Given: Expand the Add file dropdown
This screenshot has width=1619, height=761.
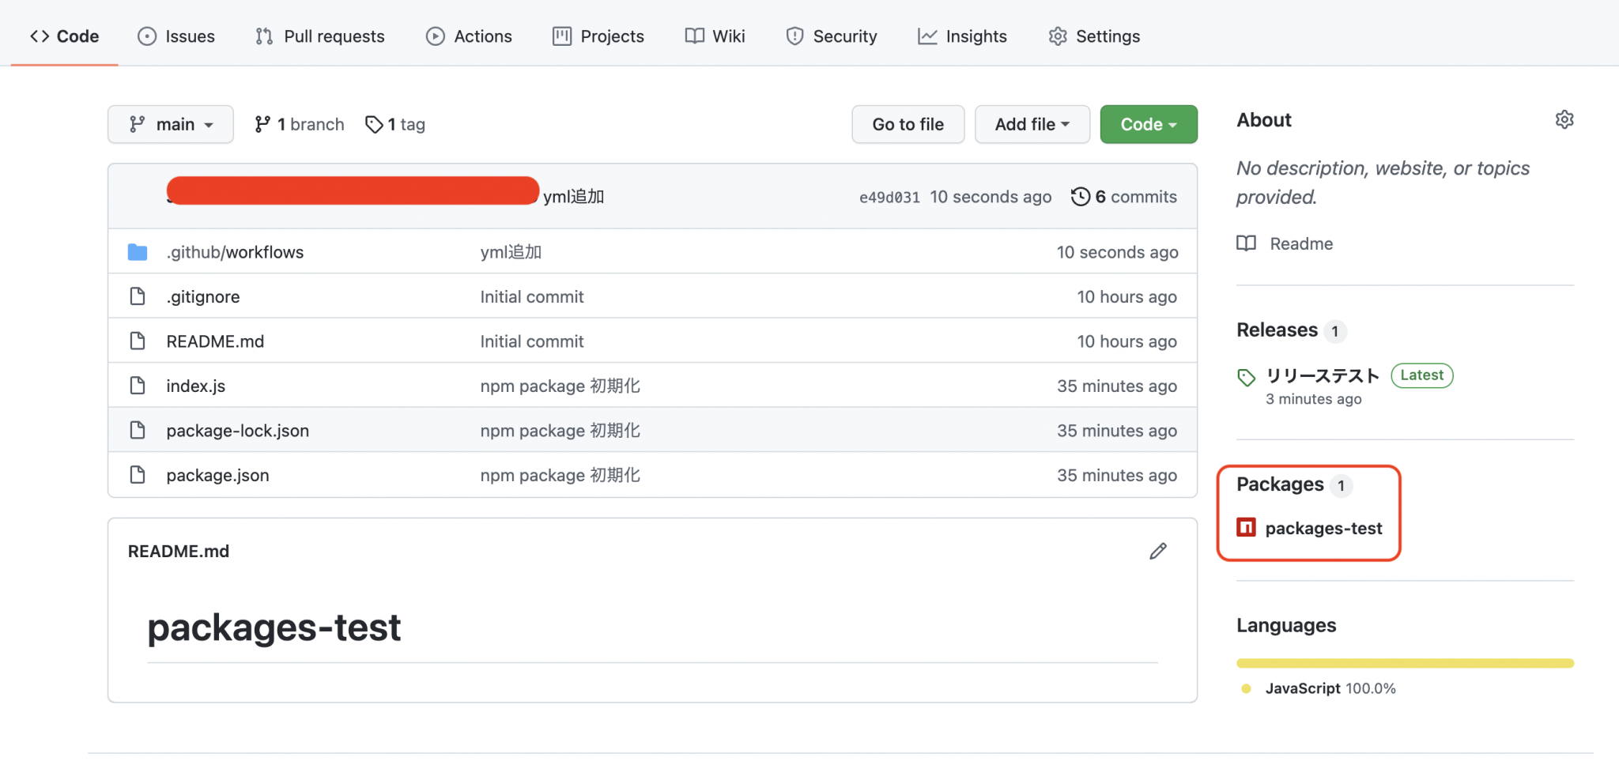Looking at the screenshot, I should 1032,124.
